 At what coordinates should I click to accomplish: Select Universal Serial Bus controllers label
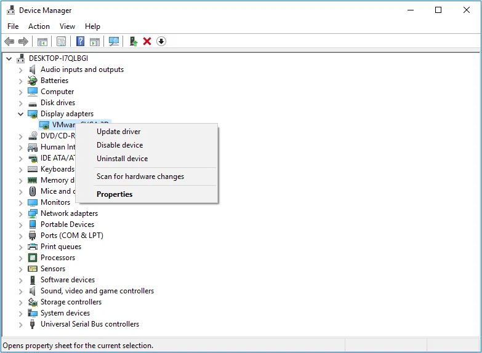90,324
